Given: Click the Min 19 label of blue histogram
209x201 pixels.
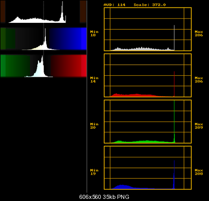Looking at the screenshot, I should [94, 172].
